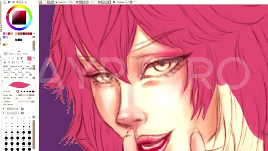The width and height of the screenshot is (268, 151).
Task: Rotate the view counterclockwise
Action: [102, 2]
